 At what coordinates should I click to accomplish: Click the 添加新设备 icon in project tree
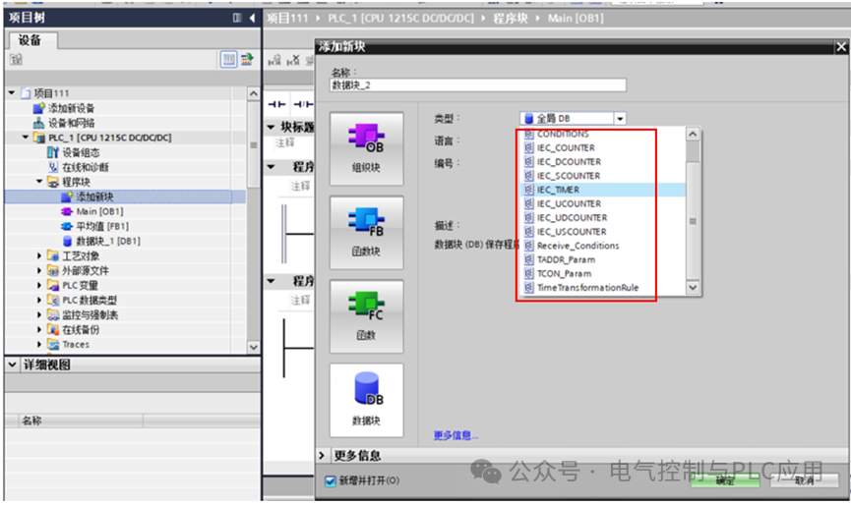(38, 108)
